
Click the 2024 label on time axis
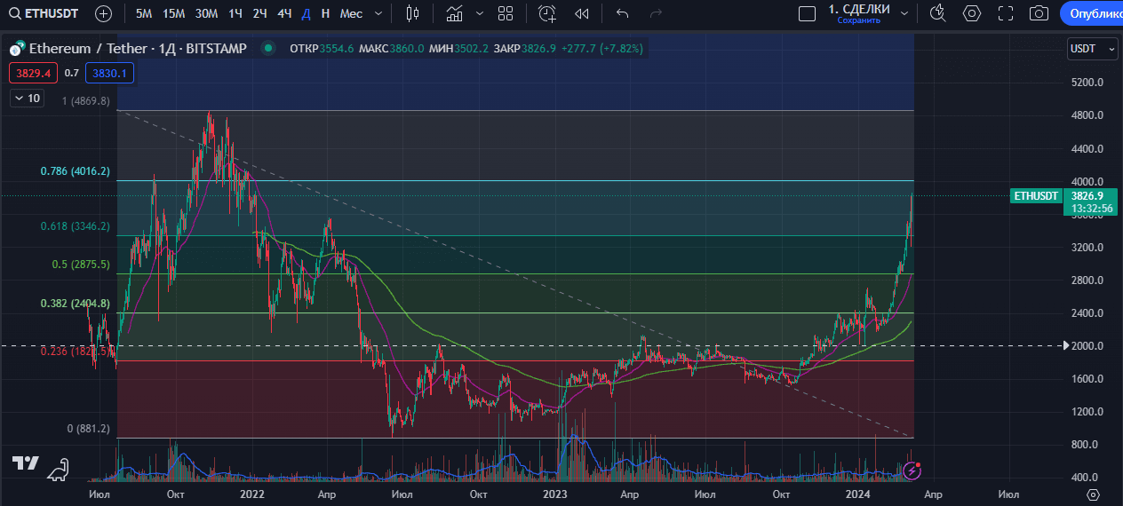point(857,494)
